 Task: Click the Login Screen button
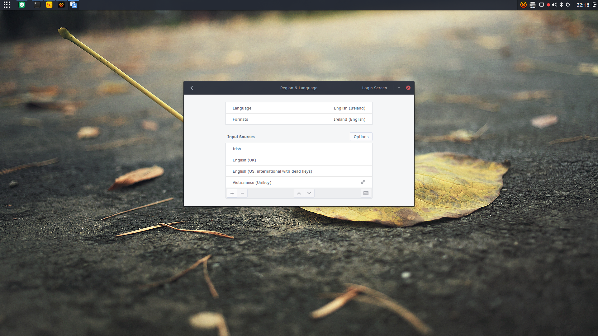[x=374, y=88]
